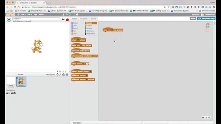
Task: Click the red stop button
Action: (x=67, y=20)
